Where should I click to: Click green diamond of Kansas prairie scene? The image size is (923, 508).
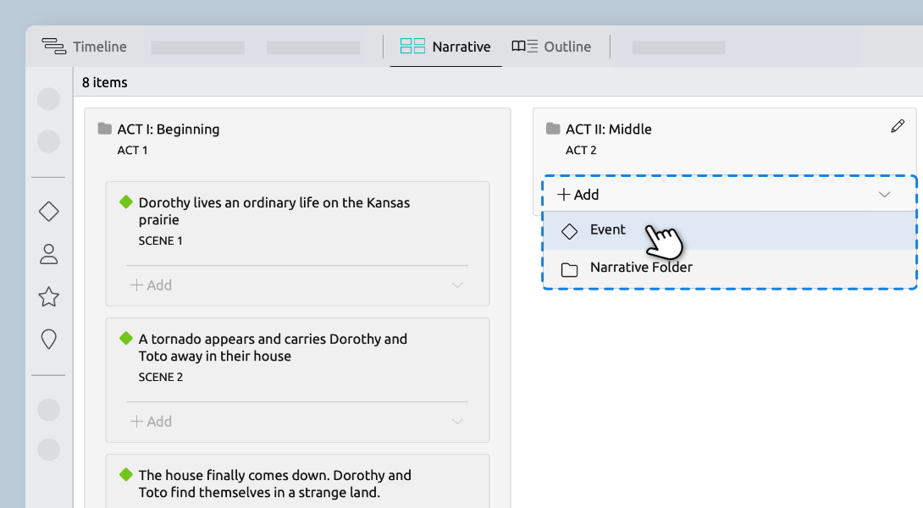pyautogui.click(x=126, y=202)
